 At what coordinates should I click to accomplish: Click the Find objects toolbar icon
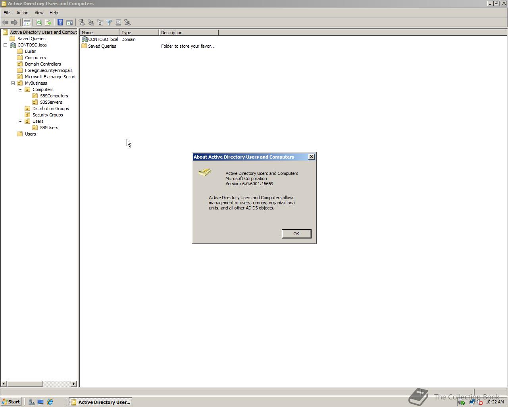click(x=118, y=23)
